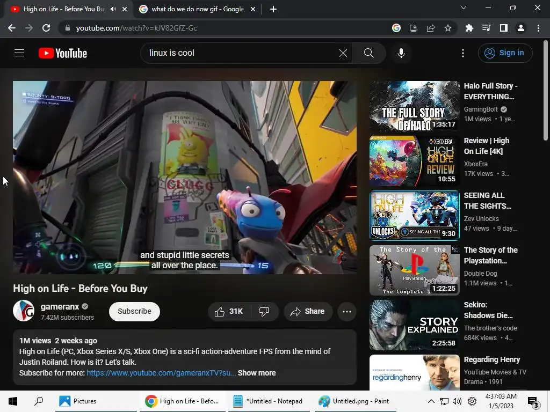The image size is (550, 412).
Task: Toggle Chrome side panel
Action: 504,28
